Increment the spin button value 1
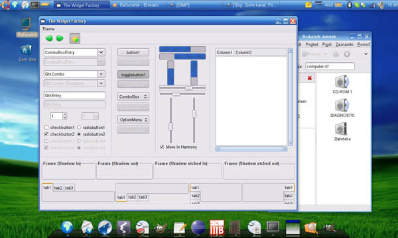 [x=65, y=114]
